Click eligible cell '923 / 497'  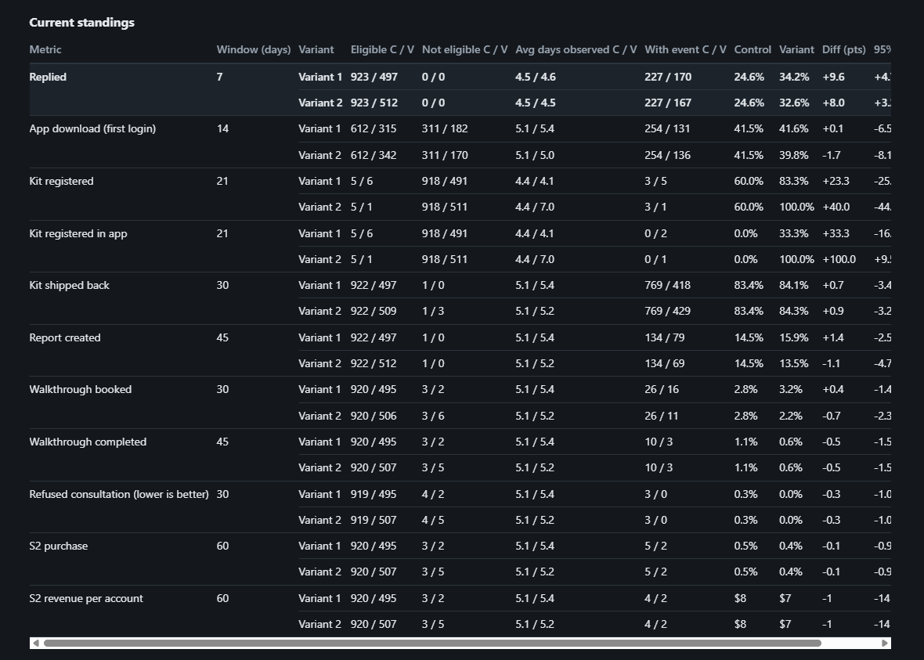tap(374, 77)
